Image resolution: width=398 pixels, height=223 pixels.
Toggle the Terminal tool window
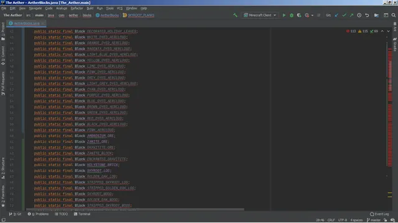pyautogui.click(x=82, y=214)
